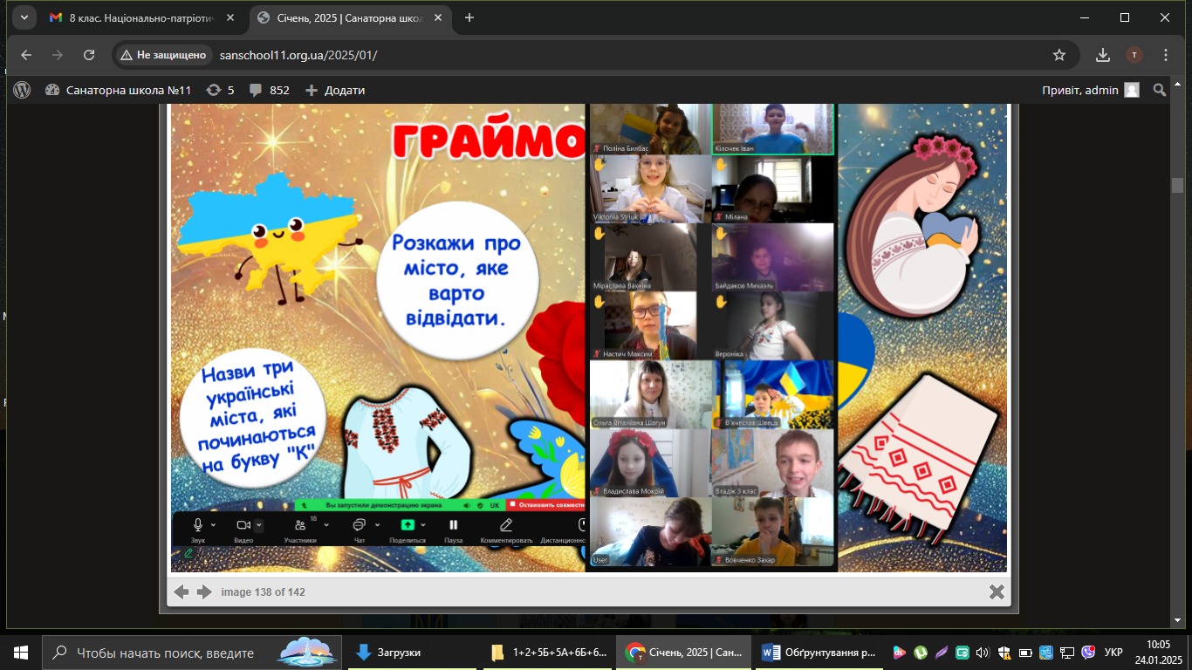Open the '1+2+5Б+5А+6Б' folder on taskbar
1192x670 pixels.
549,652
